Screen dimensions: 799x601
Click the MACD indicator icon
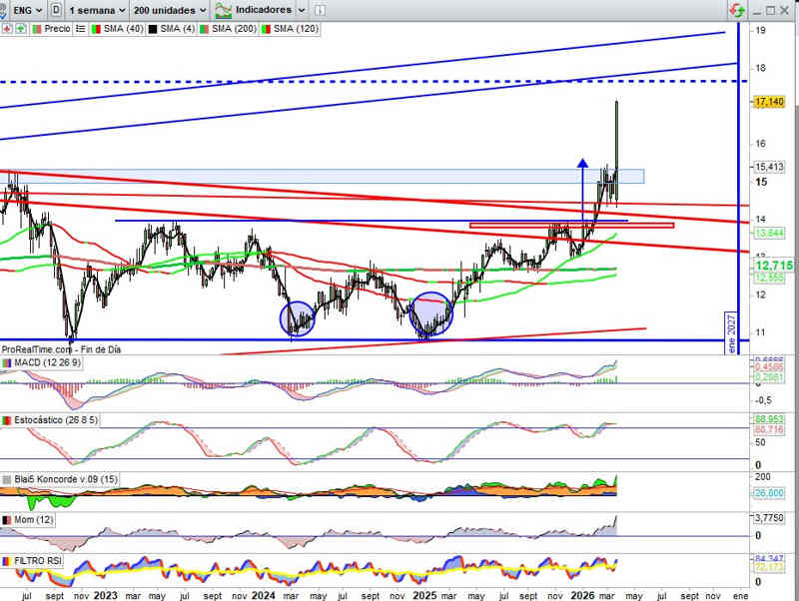(x=7, y=362)
